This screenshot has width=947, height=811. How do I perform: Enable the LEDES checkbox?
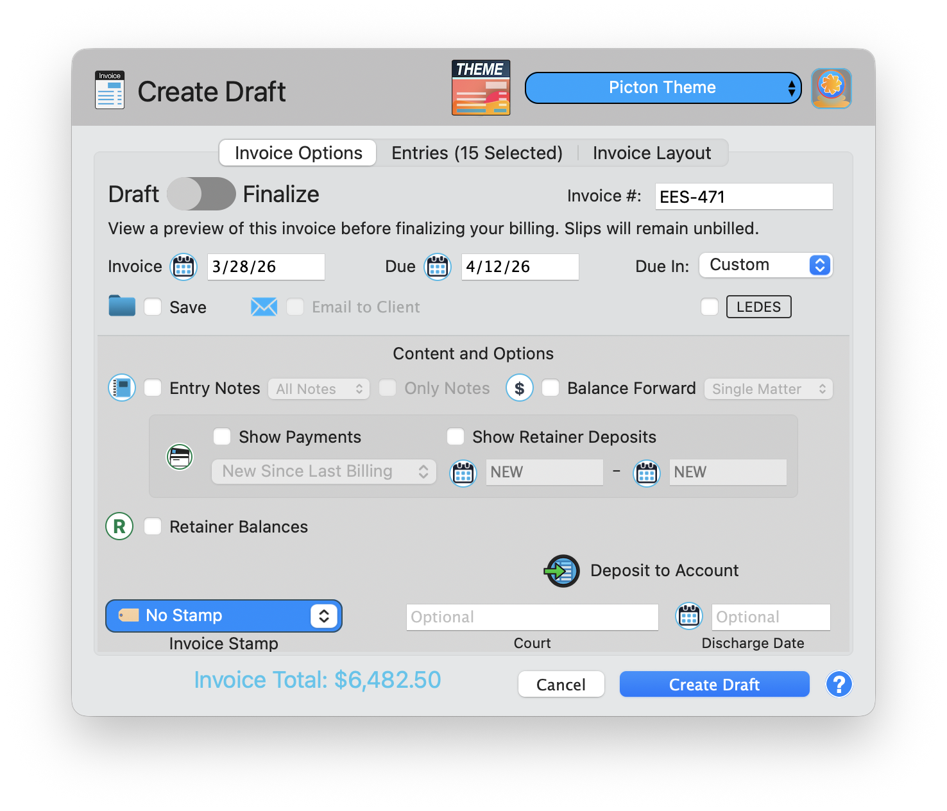(710, 307)
